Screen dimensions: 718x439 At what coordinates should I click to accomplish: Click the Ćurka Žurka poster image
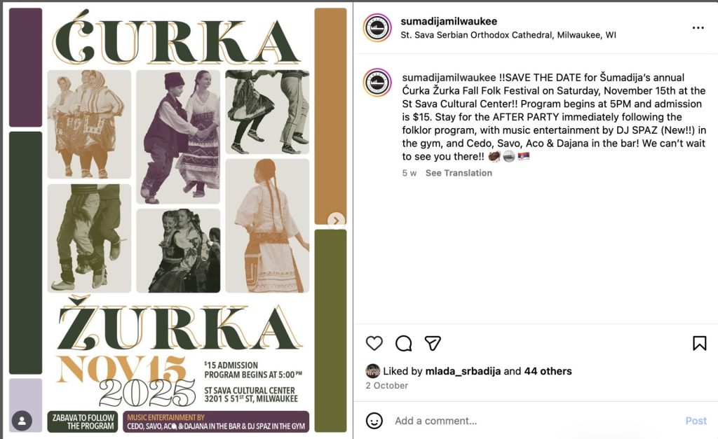(x=177, y=221)
